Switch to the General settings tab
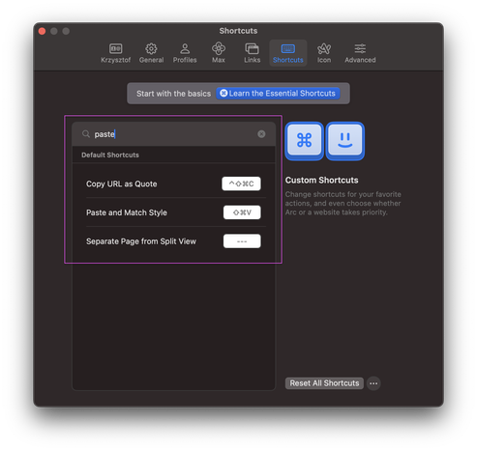This screenshot has height=451, width=477. click(x=151, y=53)
